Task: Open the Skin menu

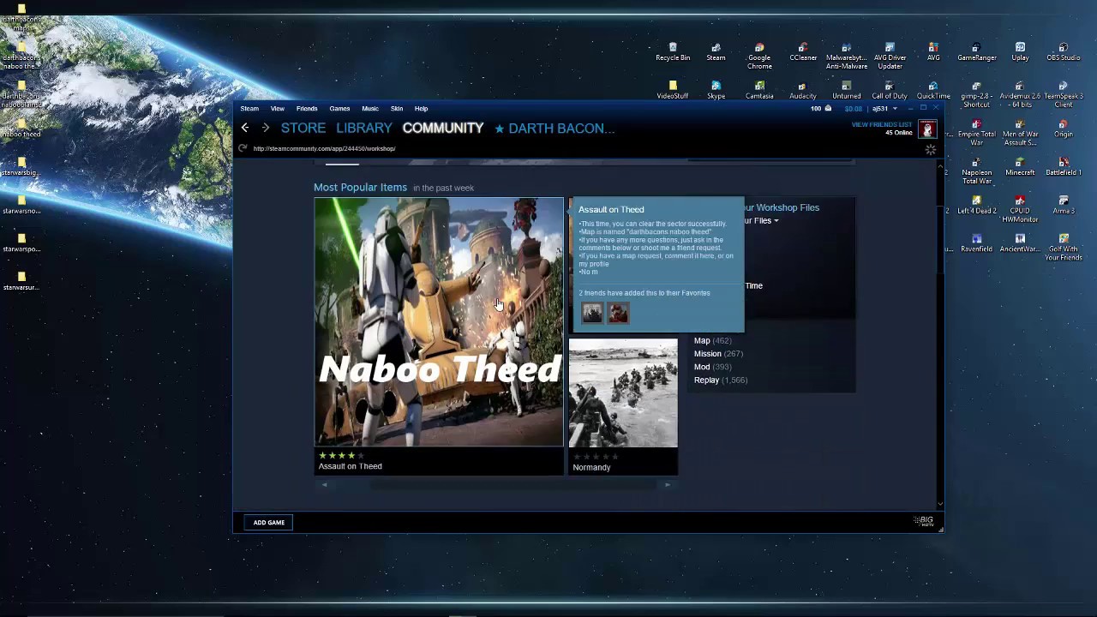Action: point(397,109)
